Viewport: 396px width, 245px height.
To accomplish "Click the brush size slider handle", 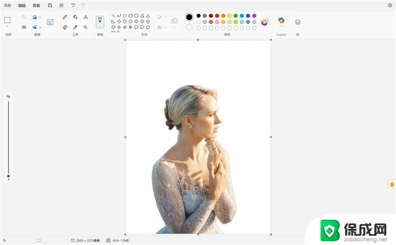I will [9, 176].
